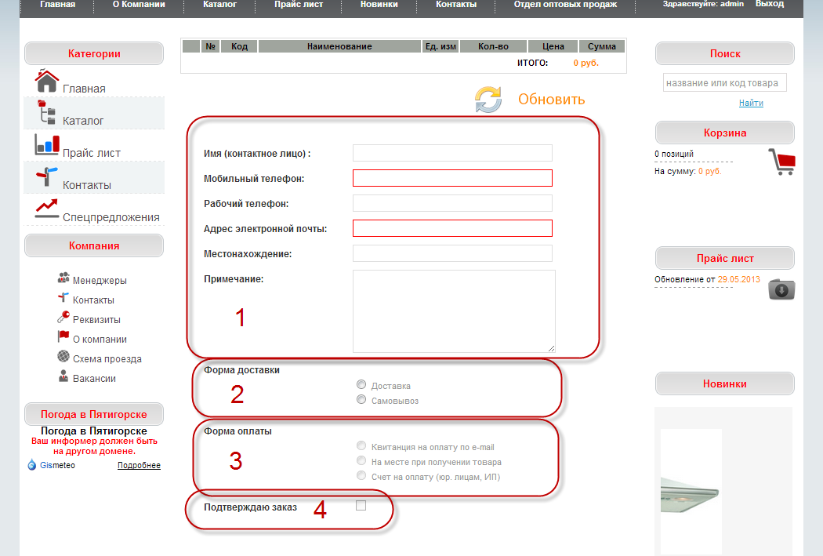Click the rising graph icon for Спецпредложения

(47, 209)
